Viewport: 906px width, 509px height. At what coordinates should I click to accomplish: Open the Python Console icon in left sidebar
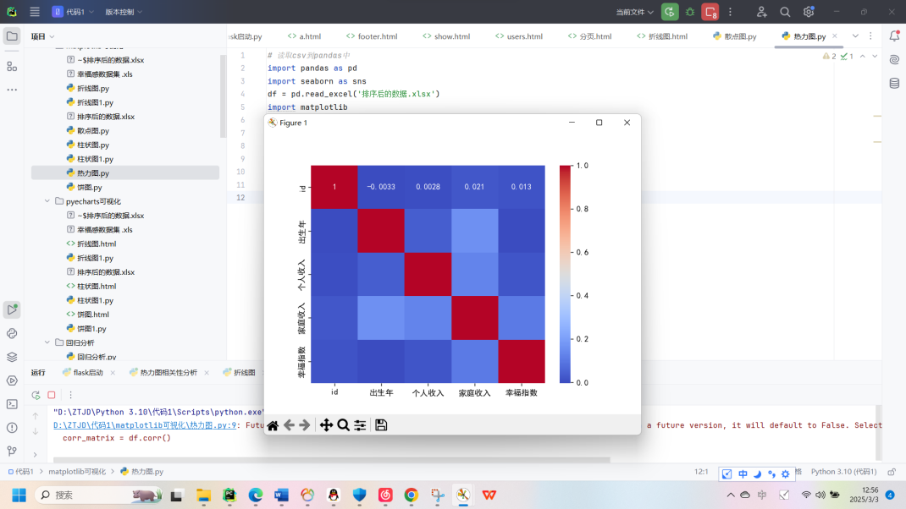click(x=12, y=334)
